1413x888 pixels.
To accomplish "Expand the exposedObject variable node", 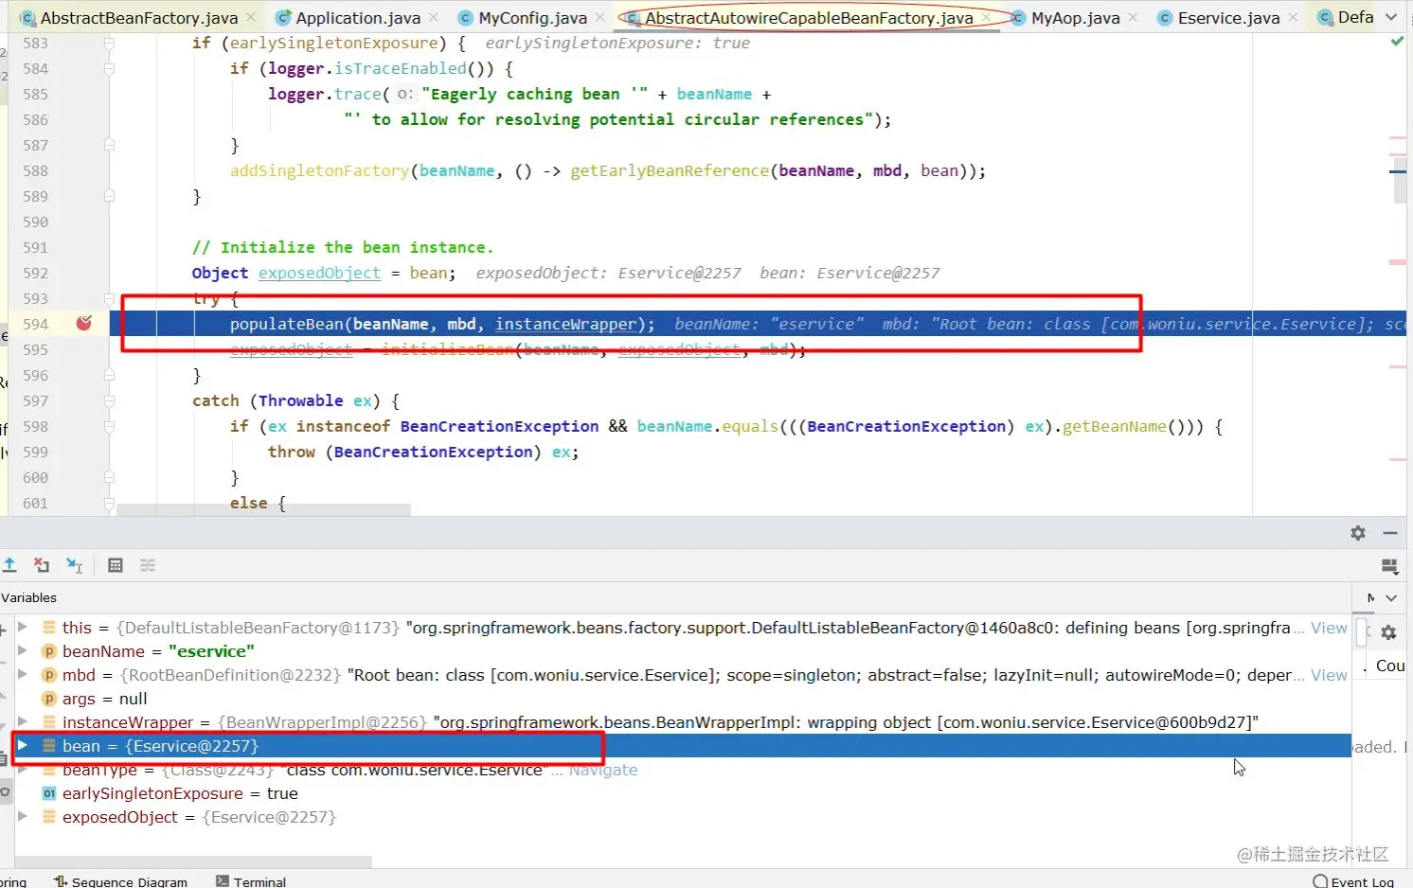I will 23,816.
